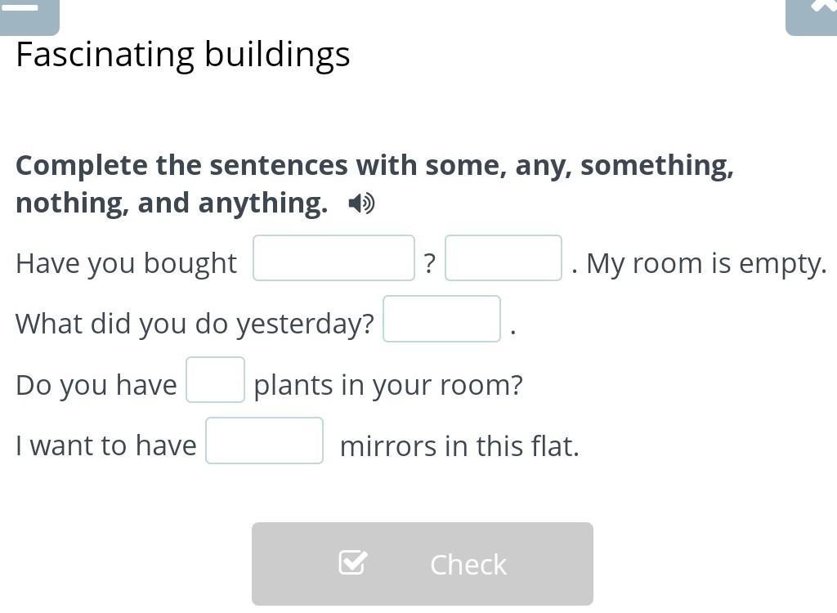Image resolution: width=837 pixels, height=613 pixels.
Task: Click the checkmark icon inside the Check button
Action: point(353,563)
